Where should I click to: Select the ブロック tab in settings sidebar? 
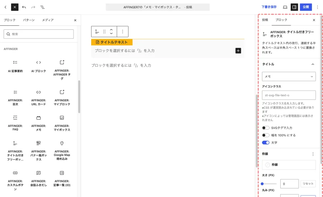(x=281, y=20)
